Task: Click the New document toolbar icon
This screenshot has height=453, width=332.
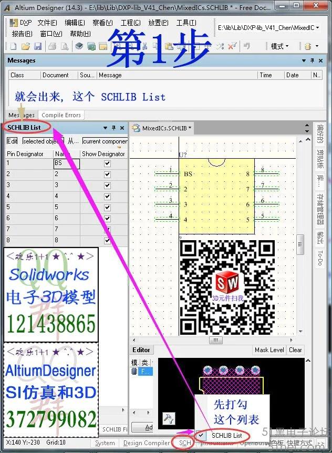Action: click(x=14, y=46)
